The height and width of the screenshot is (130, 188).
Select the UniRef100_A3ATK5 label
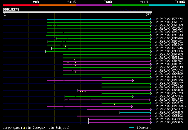click(x=169, y=112)
